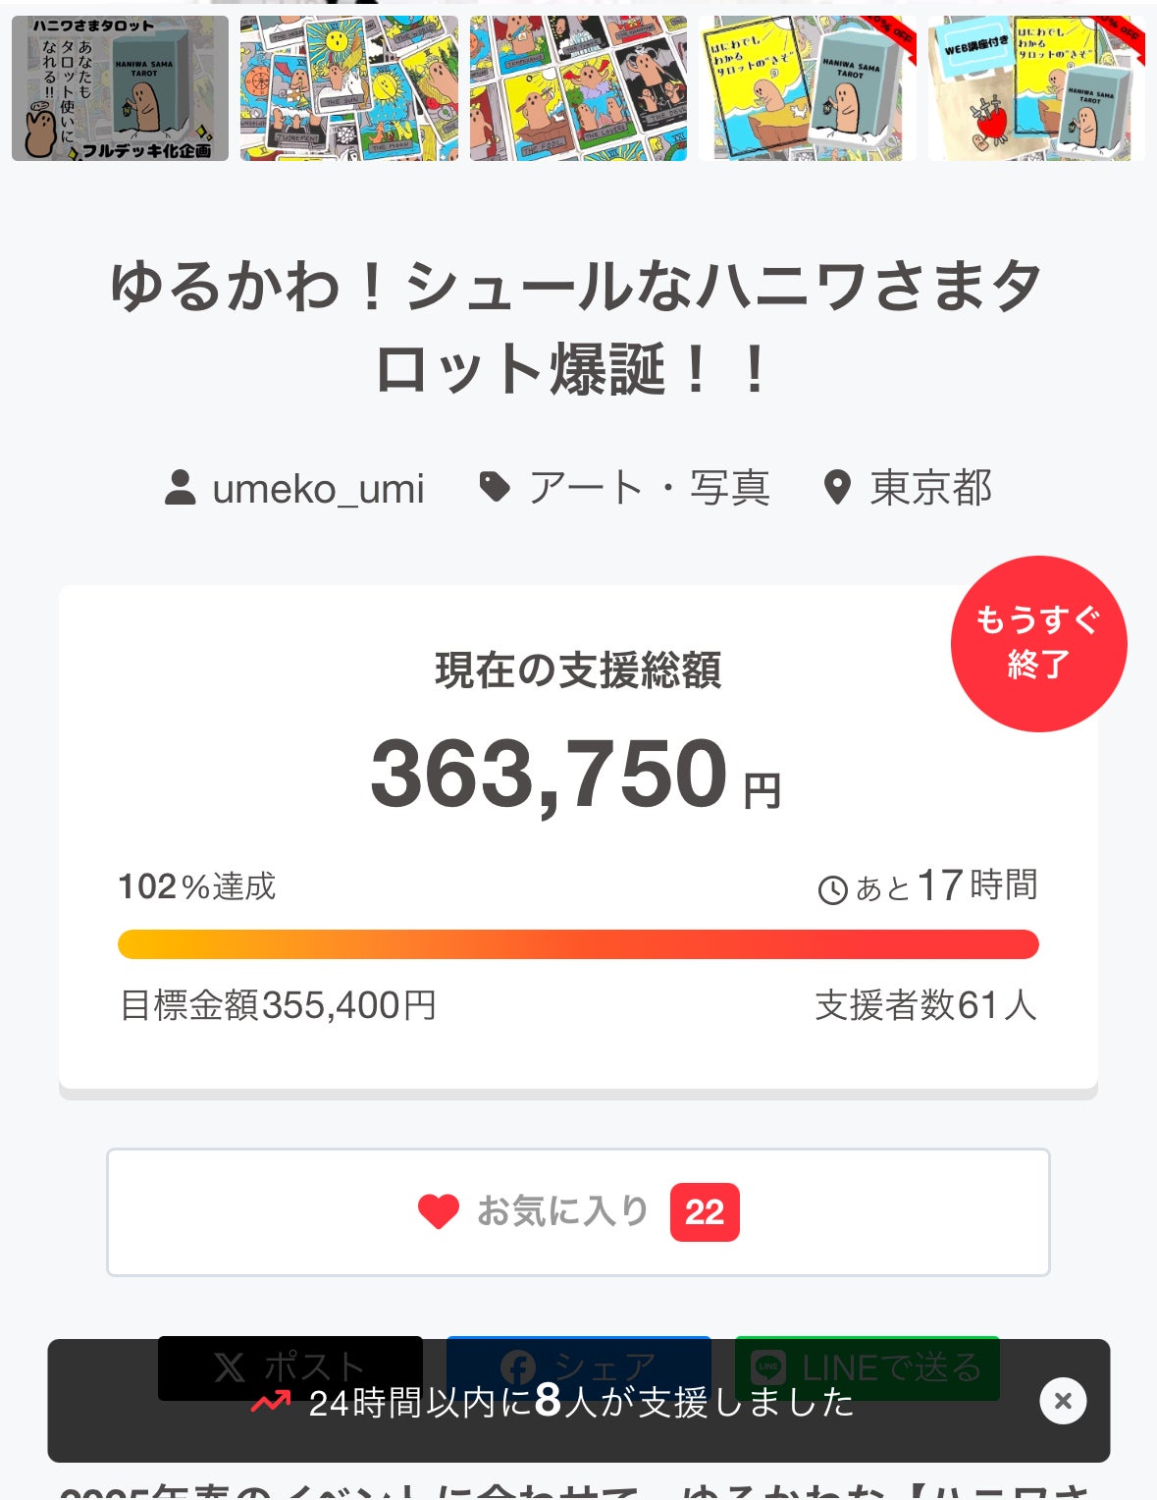Click the project title heading

[578, 328]
